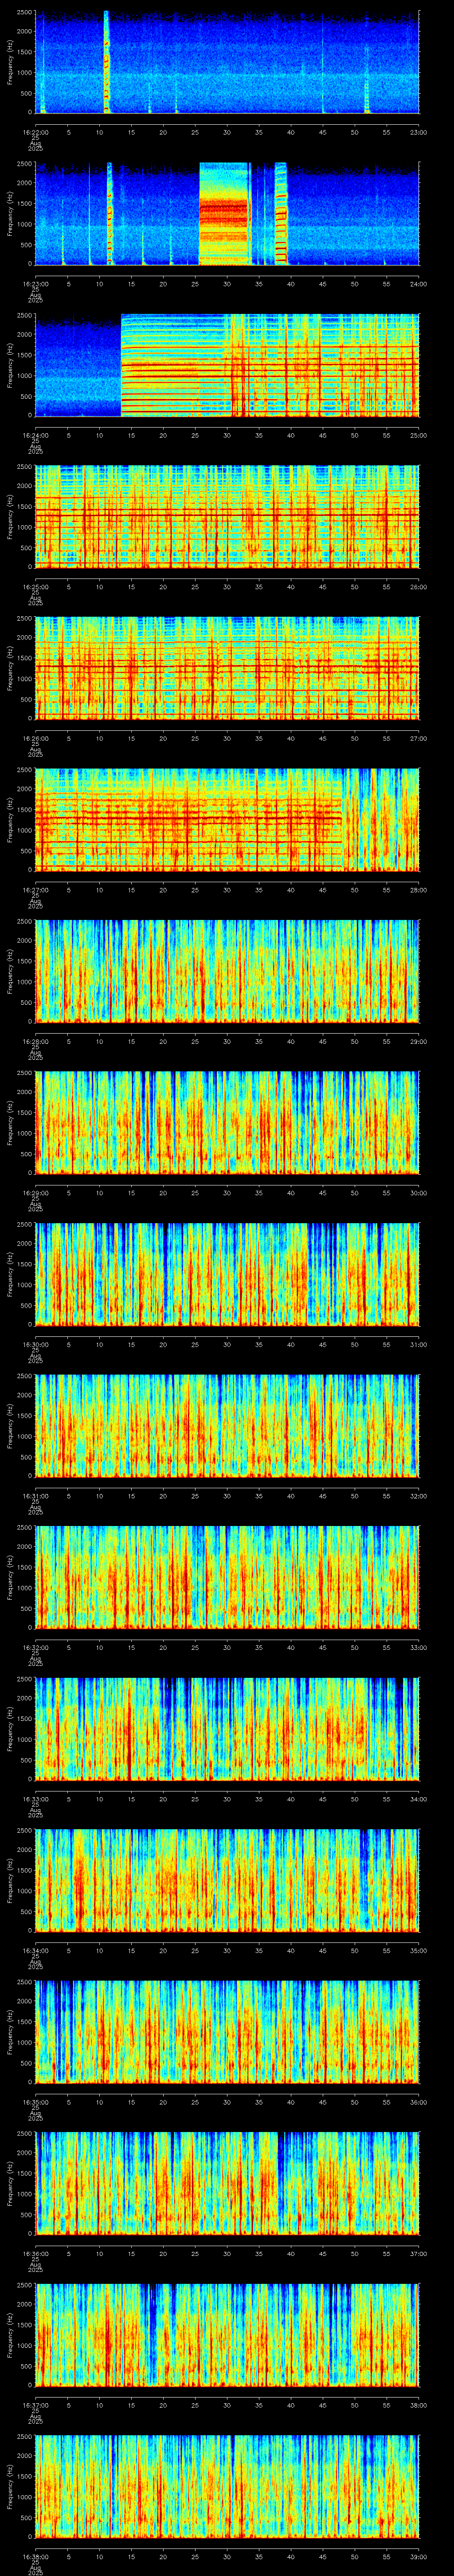
Task: Open the spectrogram panel starting at 16:28:00
Action: pos(227,971)
